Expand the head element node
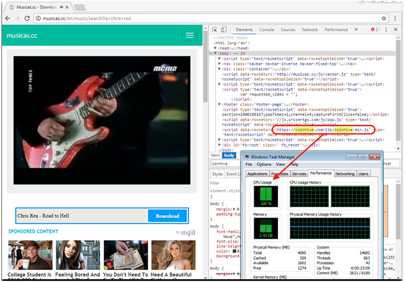This screenshot has width=405, height=282. [215, 48]
